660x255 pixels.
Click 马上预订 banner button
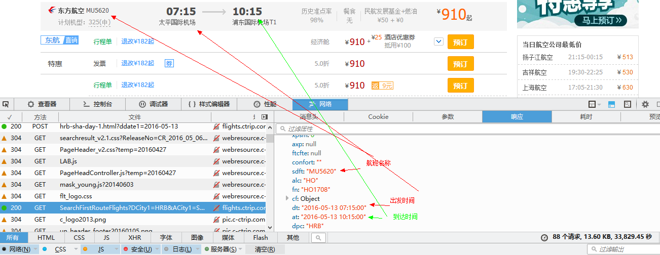point(602,20)
